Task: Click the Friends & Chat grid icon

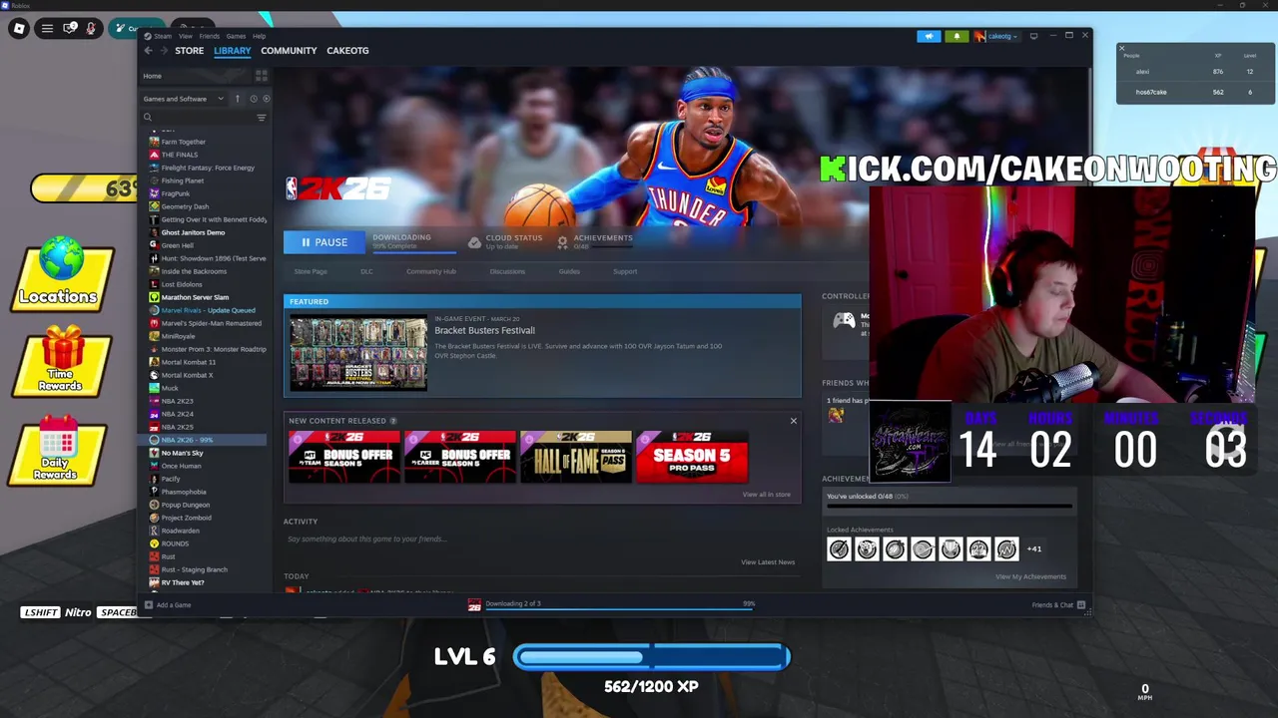Action: coord(1081,604)
